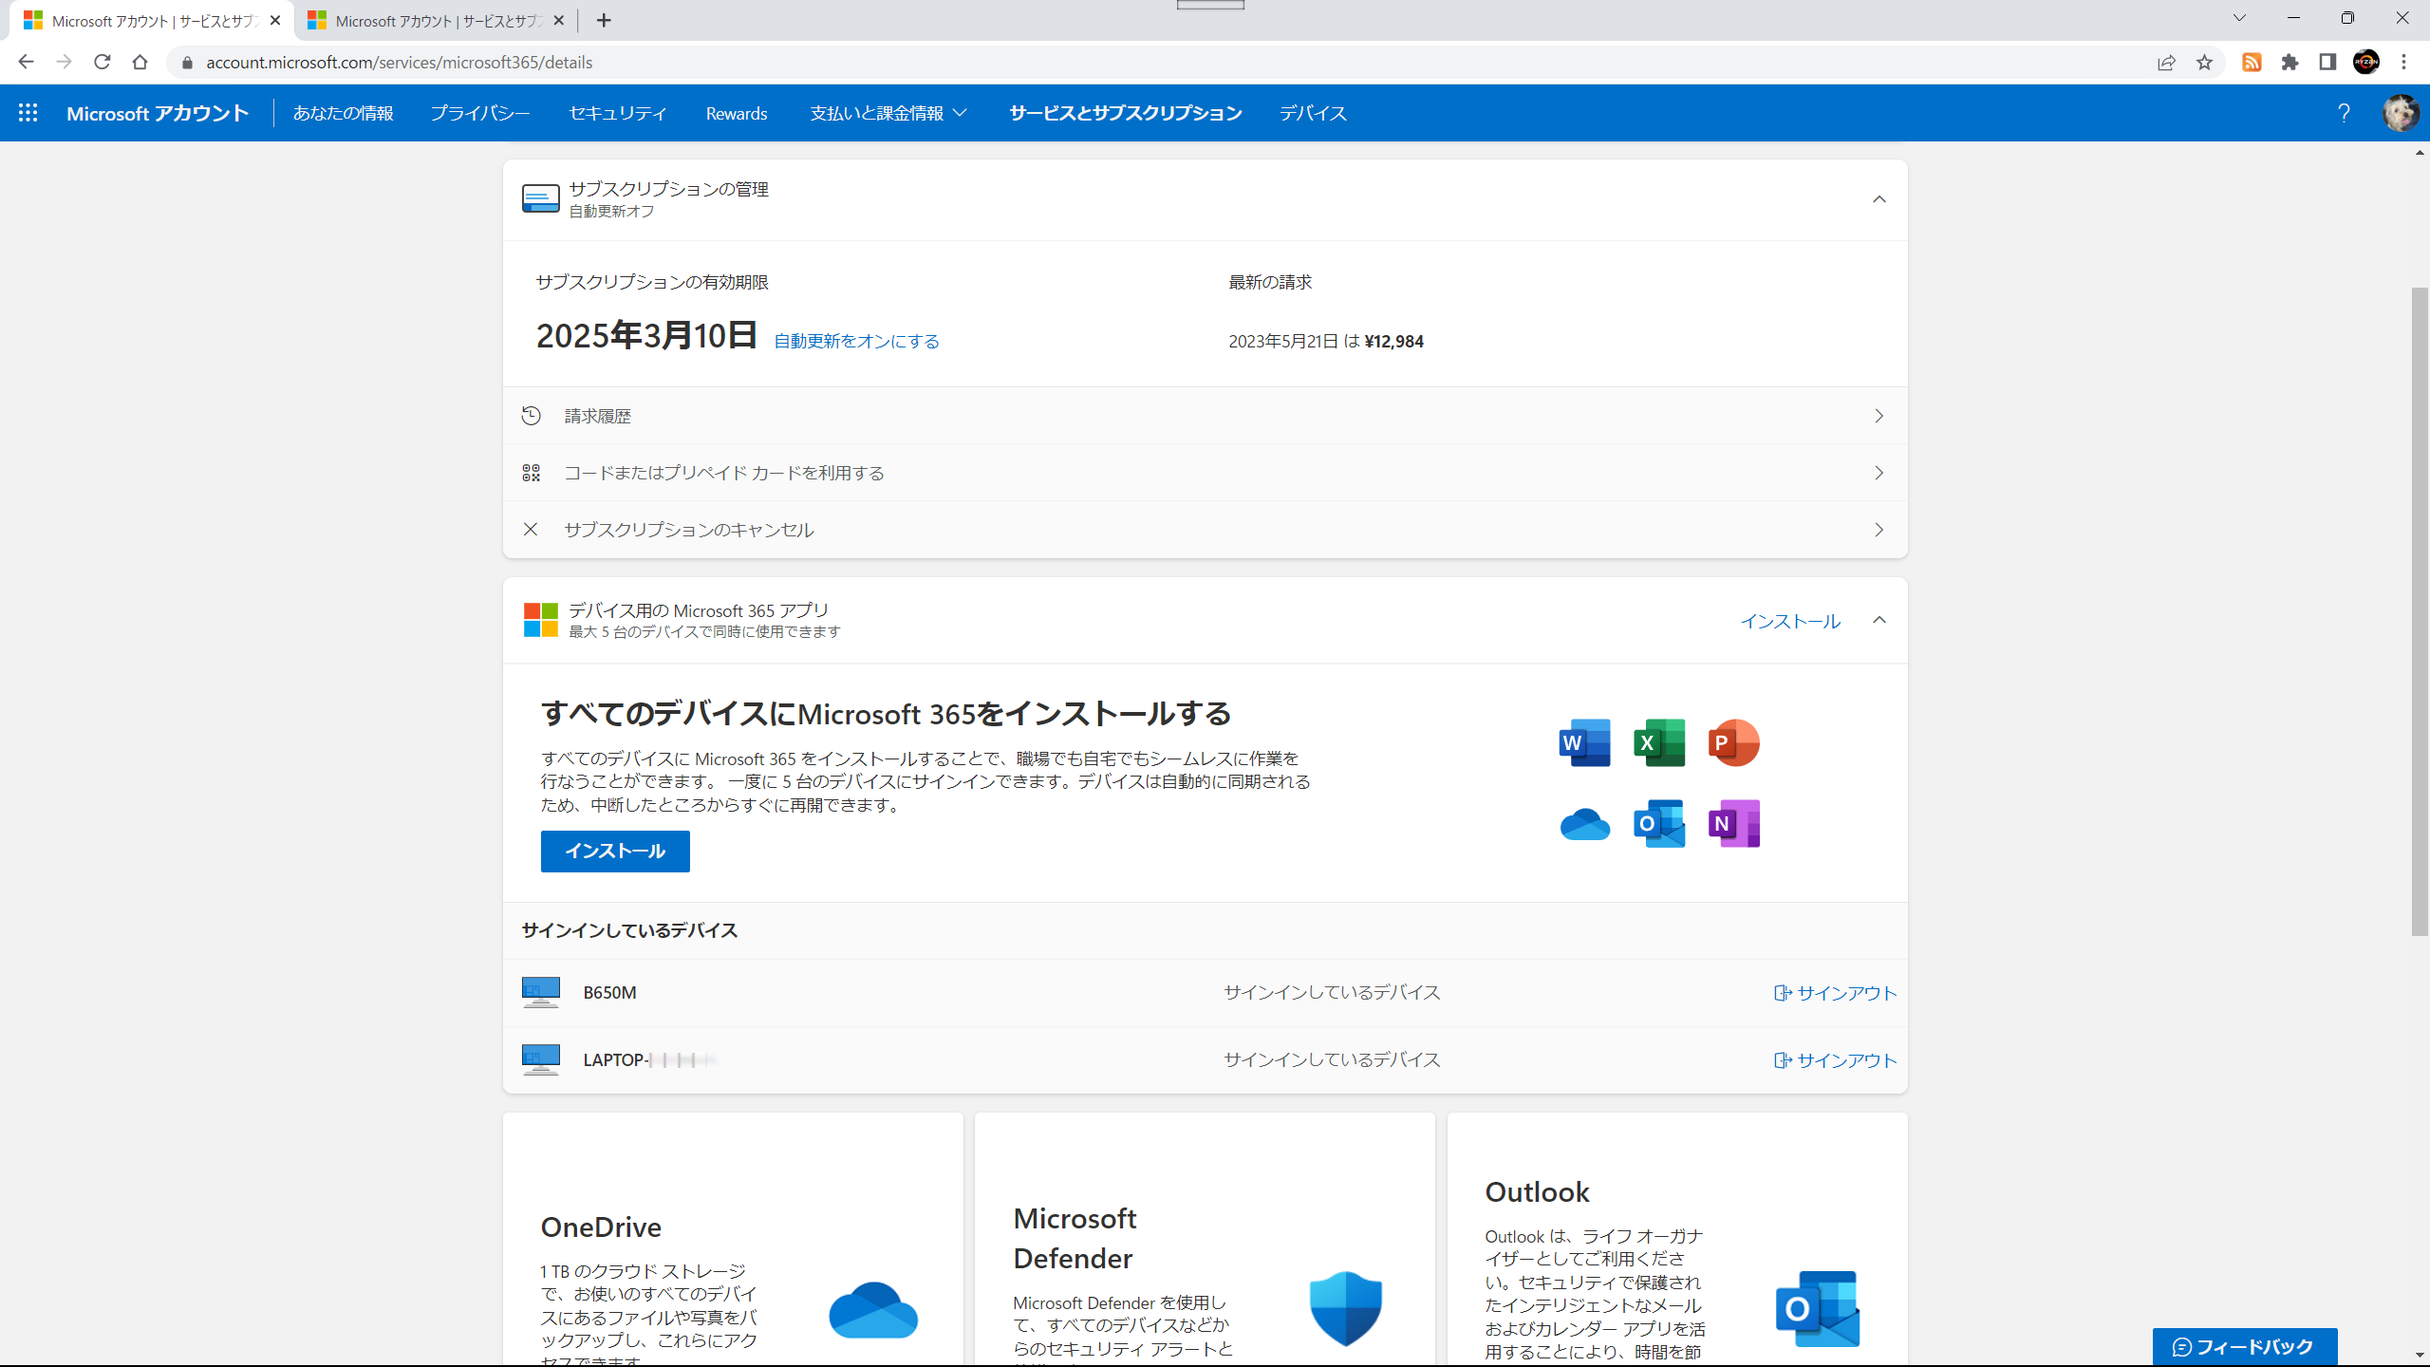The height and width of the screenshot is (1367, 2430).
Task: Click the PowerPoint app icon
Action: (1733, 742)
